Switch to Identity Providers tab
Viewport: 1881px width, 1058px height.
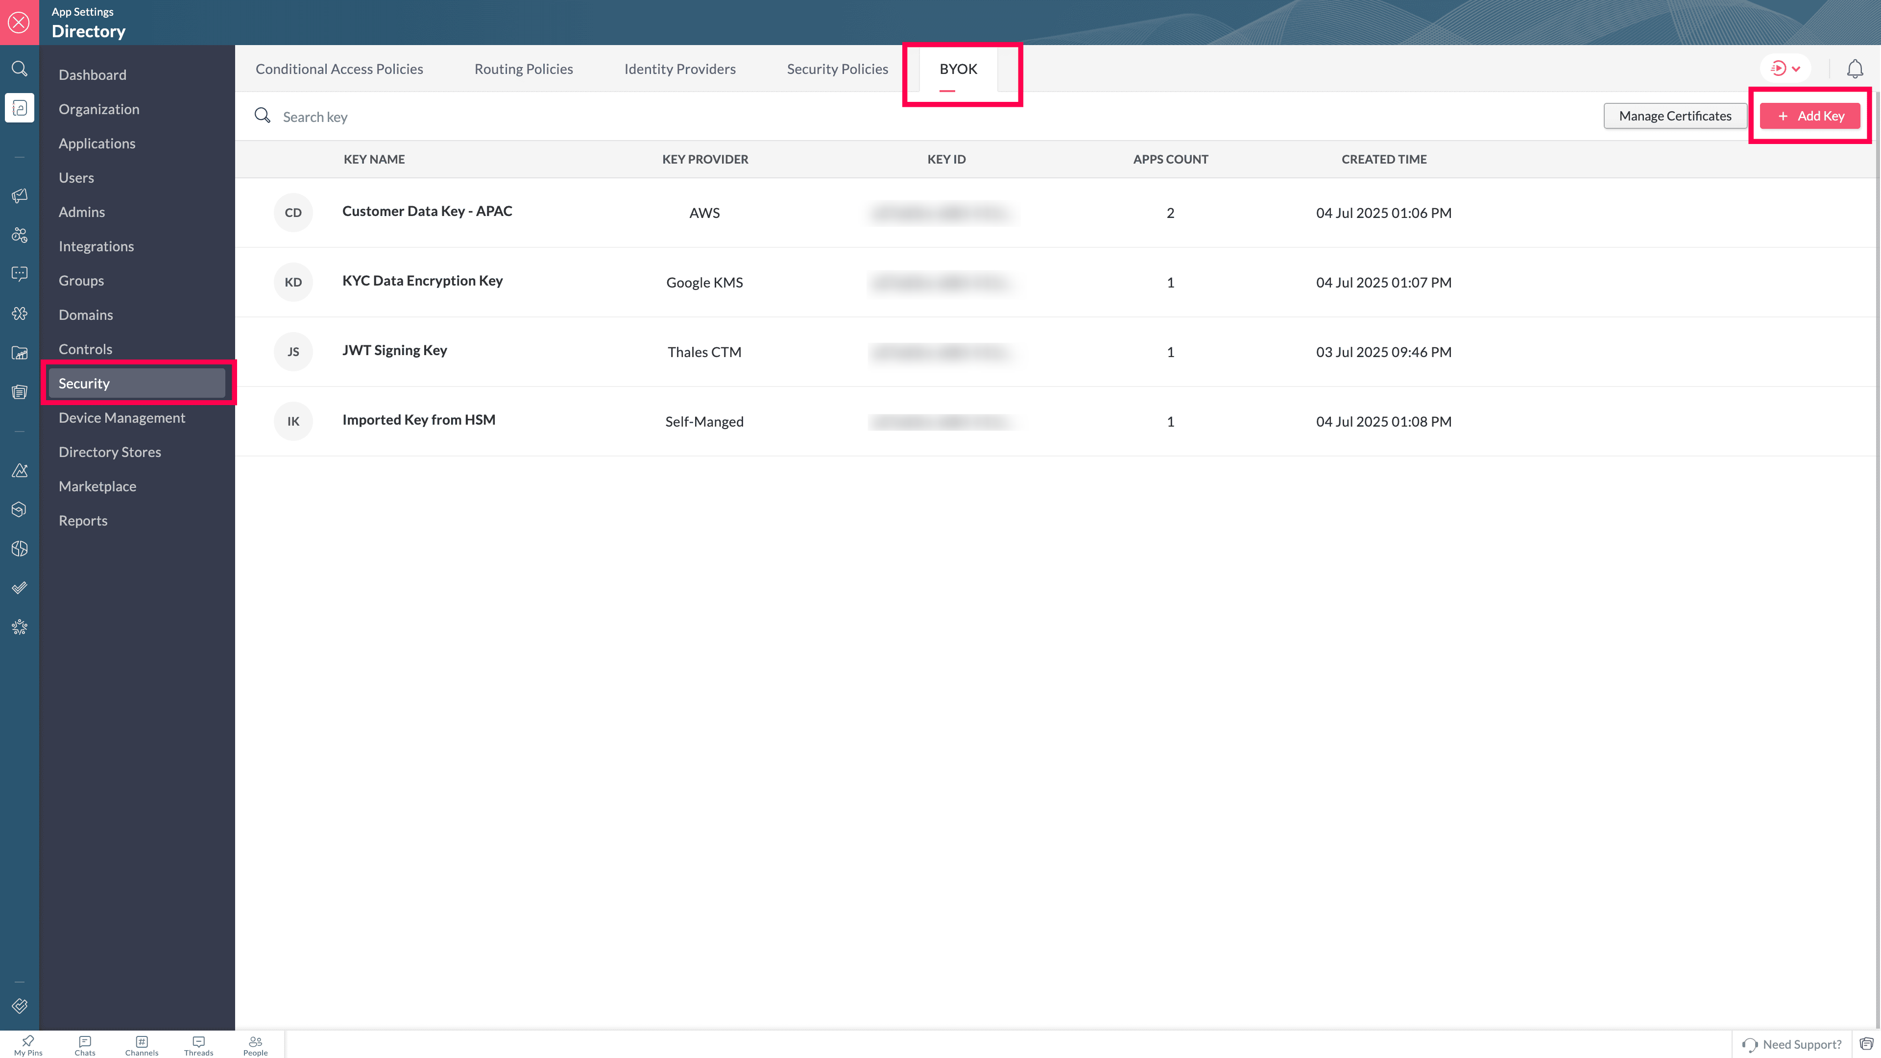679,69
